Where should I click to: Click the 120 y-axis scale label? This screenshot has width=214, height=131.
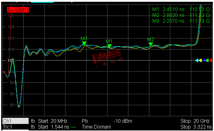[x=11, y=27]
